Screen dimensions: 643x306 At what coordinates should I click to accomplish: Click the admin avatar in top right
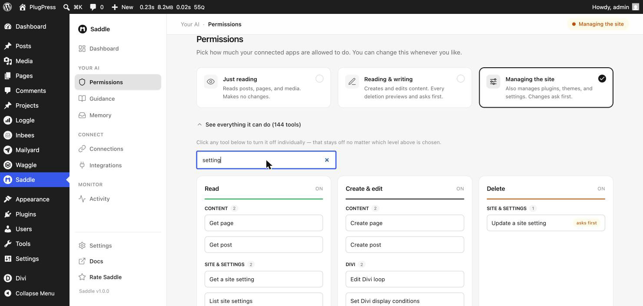point(636,7)
